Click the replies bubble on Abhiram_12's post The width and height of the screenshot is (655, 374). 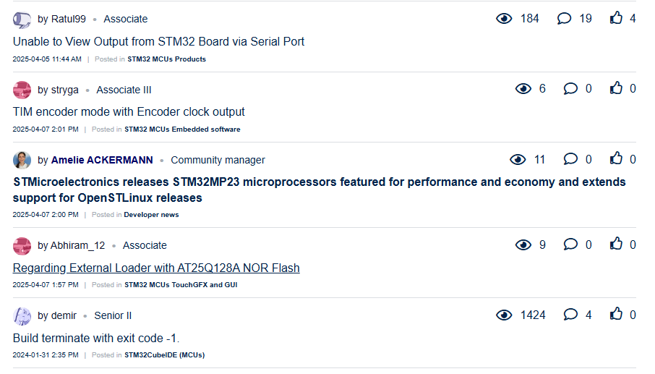[x=570, y=245]
